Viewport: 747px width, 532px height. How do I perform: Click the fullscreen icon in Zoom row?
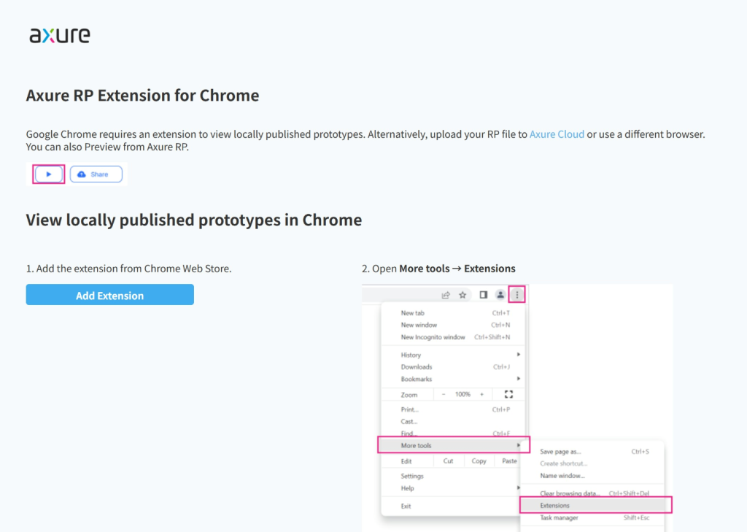coord(509,394)
